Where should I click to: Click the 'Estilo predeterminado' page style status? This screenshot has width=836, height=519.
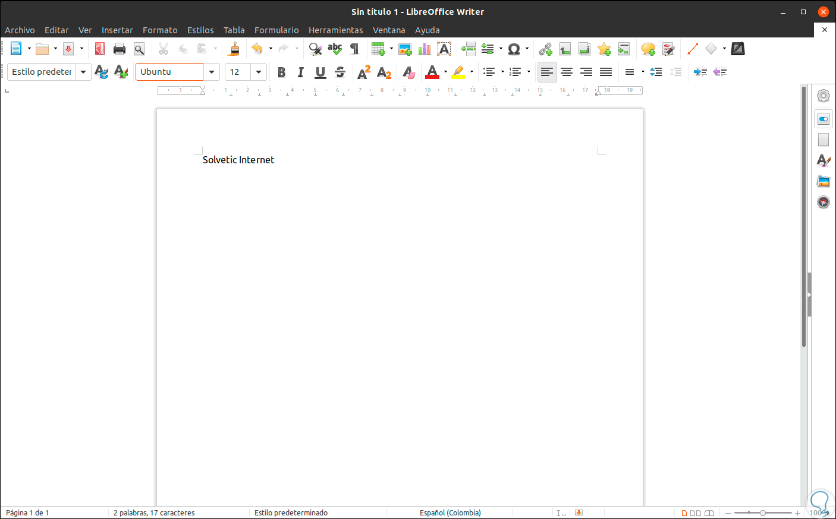point(291,513)
